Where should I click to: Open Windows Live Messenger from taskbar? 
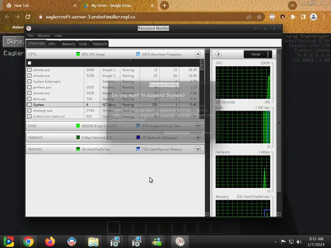157,242
